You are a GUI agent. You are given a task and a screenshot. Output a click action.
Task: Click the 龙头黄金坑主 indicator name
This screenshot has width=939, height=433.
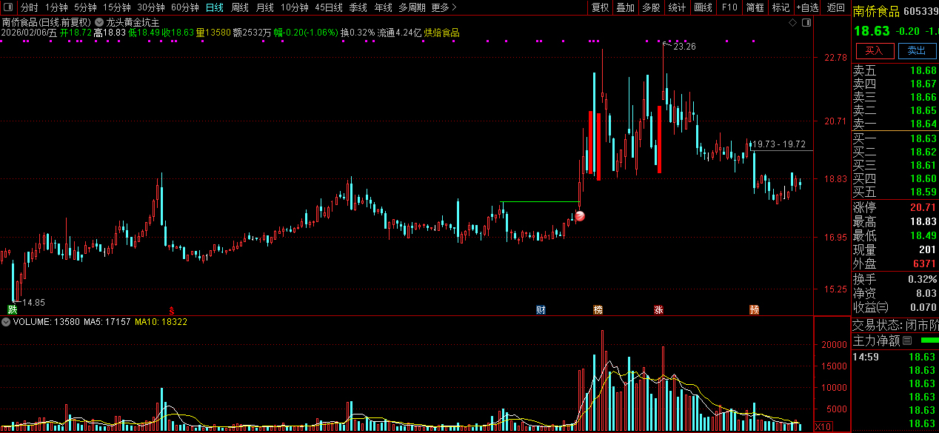[x=133, y=22]
